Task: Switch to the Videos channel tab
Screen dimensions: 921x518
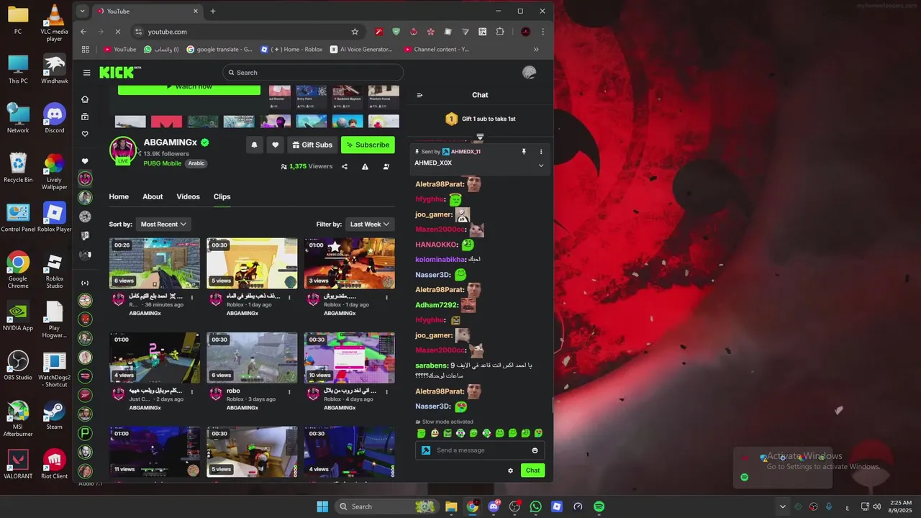Action: point(188,196)
